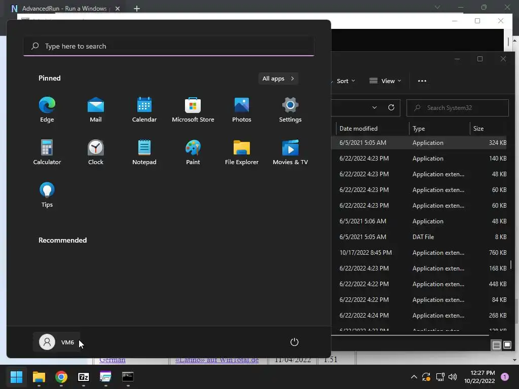Select the file row sized 268 KB

(x=419, y=316)
